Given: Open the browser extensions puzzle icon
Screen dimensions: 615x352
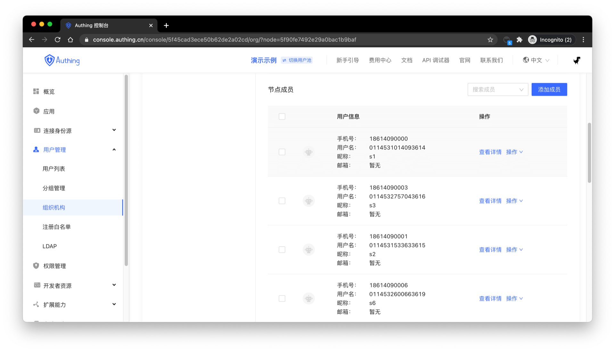Looking at the screenshot, I should (520, 40).
